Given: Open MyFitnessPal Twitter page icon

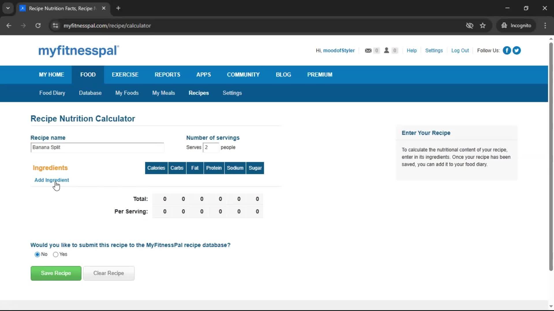Looking at the screenshot, I should tap(516, 50).
